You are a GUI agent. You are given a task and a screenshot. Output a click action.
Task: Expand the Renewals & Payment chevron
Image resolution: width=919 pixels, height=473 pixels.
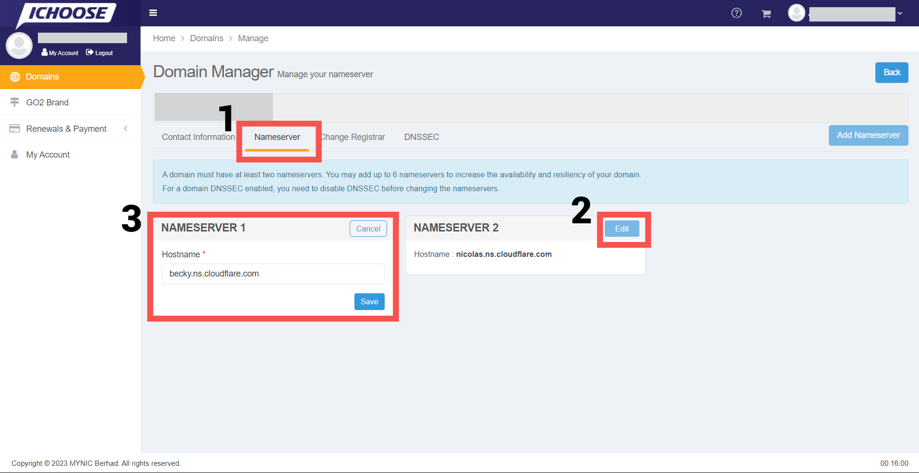126,128
